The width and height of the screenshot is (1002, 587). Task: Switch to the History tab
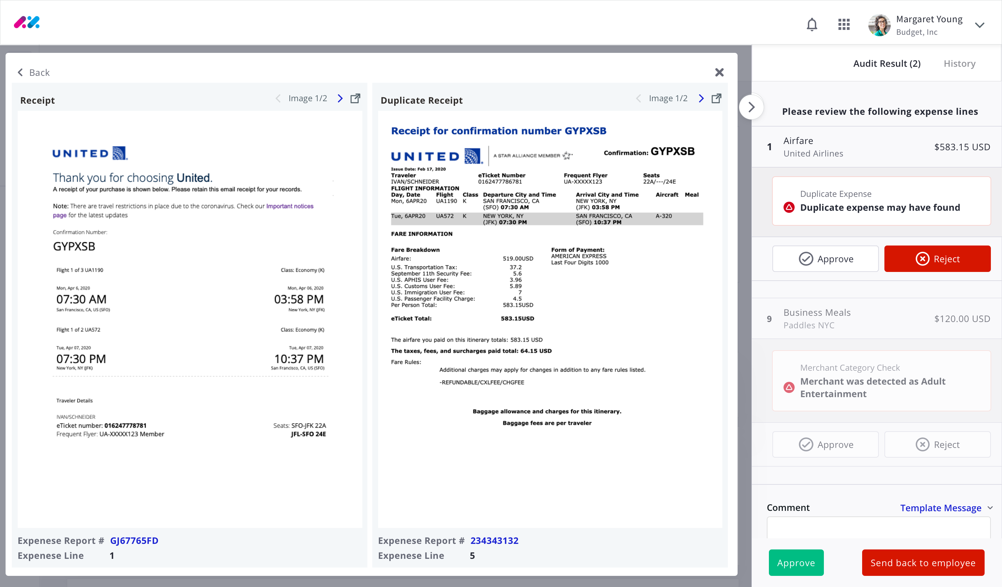pyautogui.click(x=960, y=64)
